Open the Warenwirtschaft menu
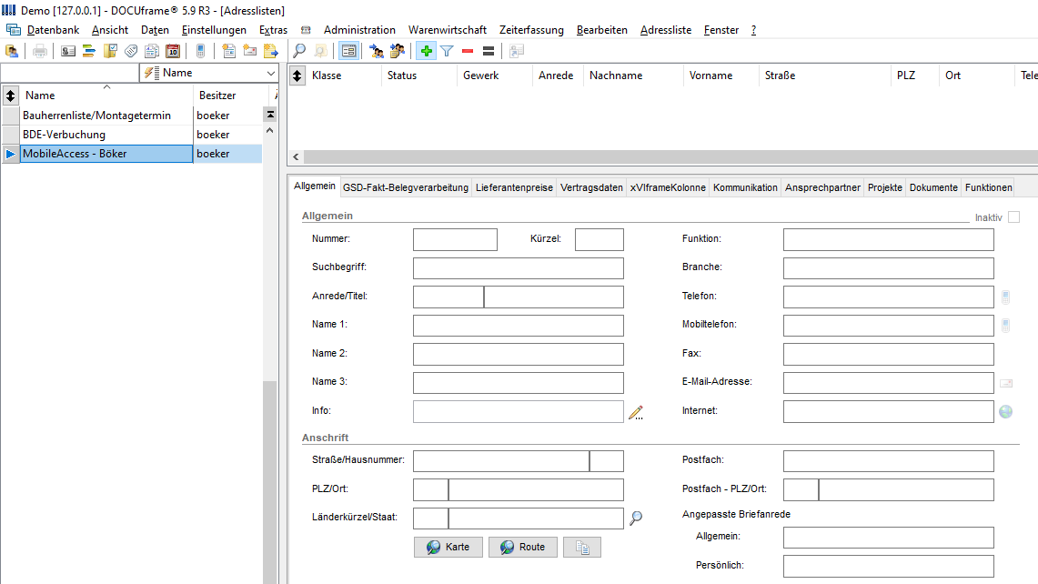 [x=447, y=30]
